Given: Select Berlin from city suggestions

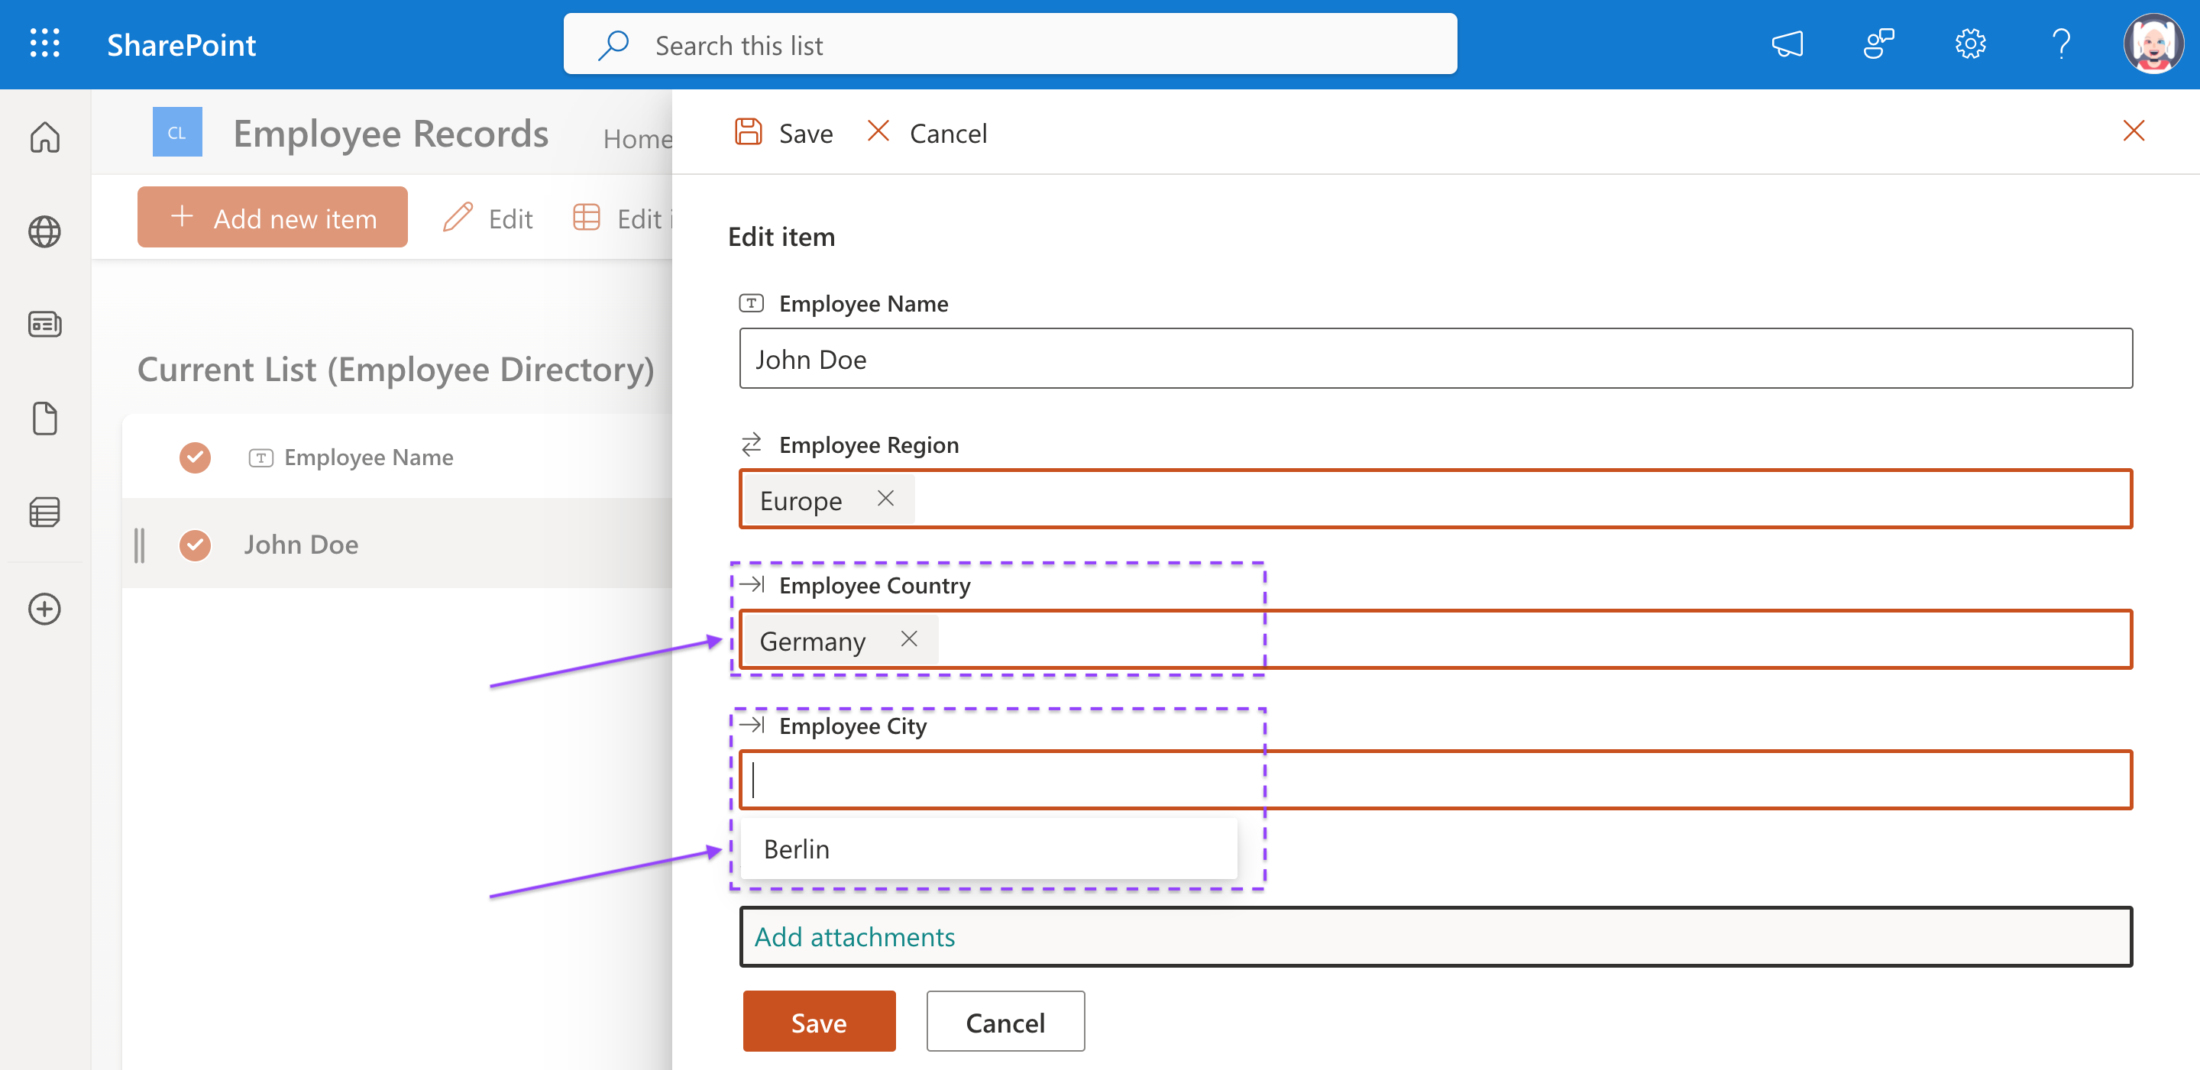Looking at the screenshot, I should point(988,849).
